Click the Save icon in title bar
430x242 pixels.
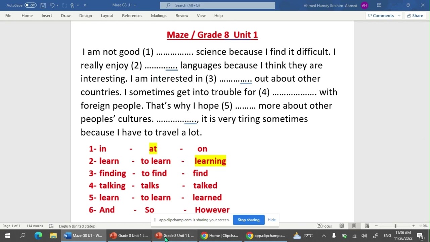point(43,5)
